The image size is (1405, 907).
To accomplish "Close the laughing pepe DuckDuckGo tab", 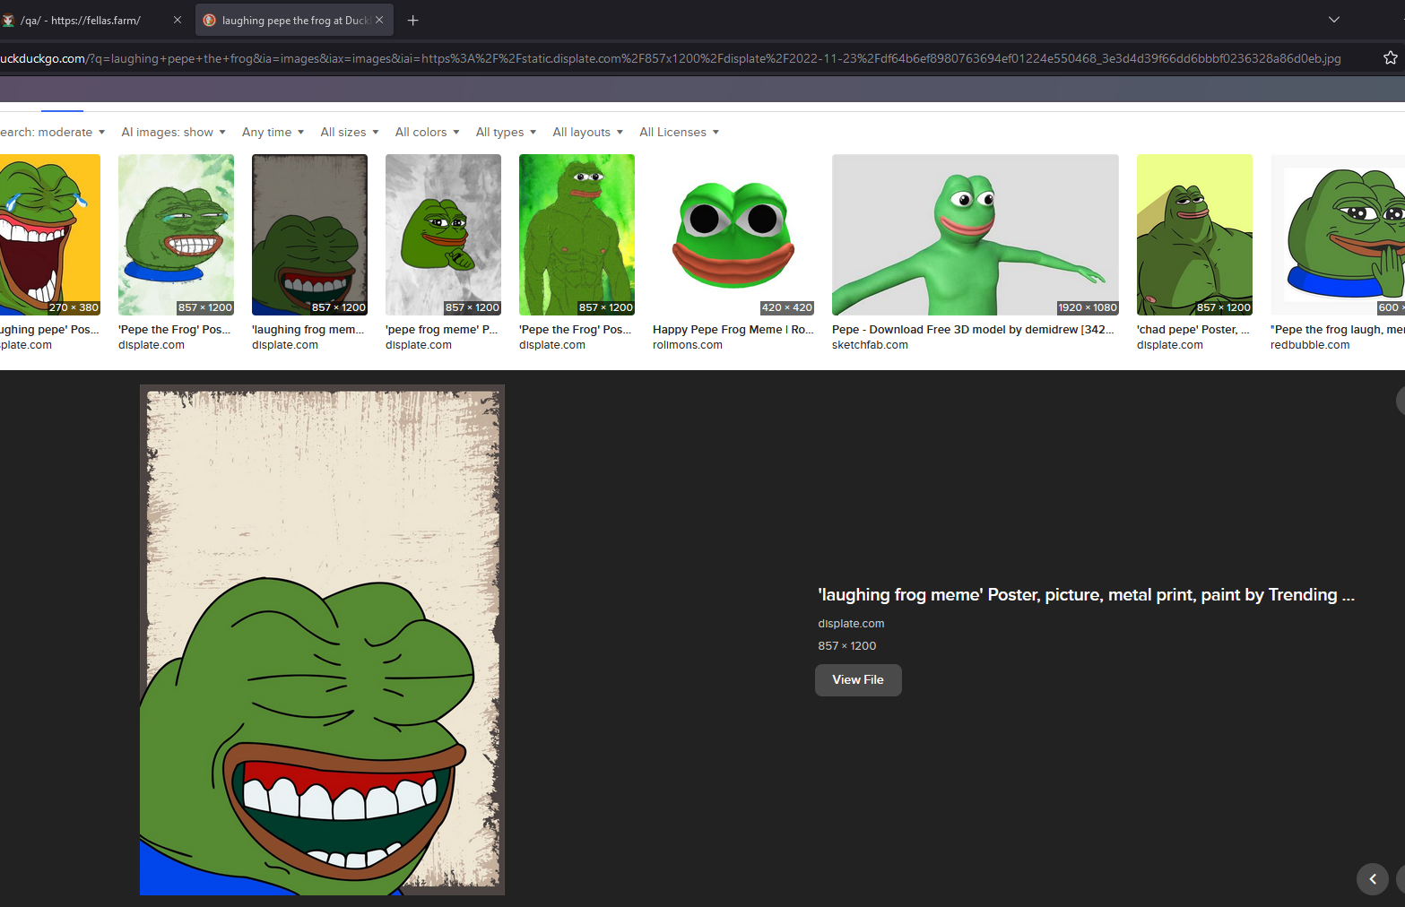I will click(x=379, y=20).
